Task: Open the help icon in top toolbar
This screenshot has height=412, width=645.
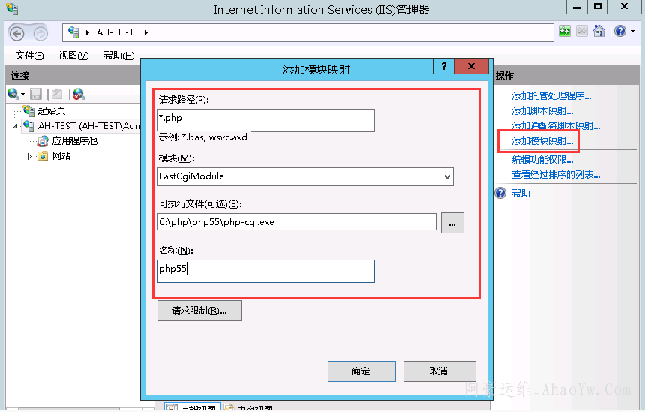Action: tap(619, 32)
